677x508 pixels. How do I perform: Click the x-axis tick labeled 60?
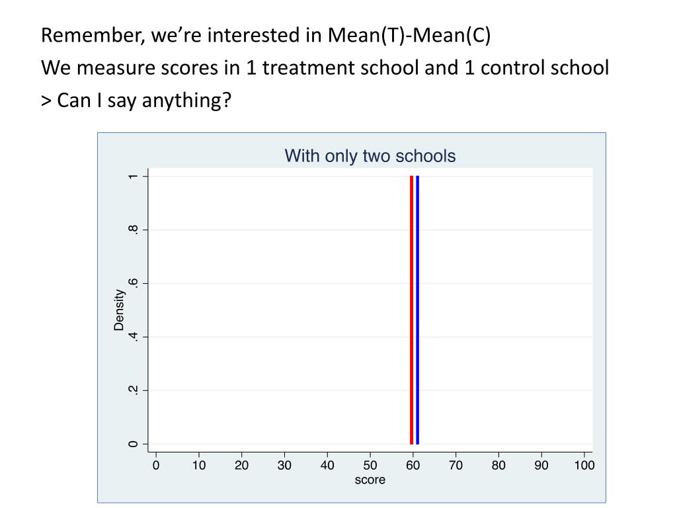click(x=413, y=465)
